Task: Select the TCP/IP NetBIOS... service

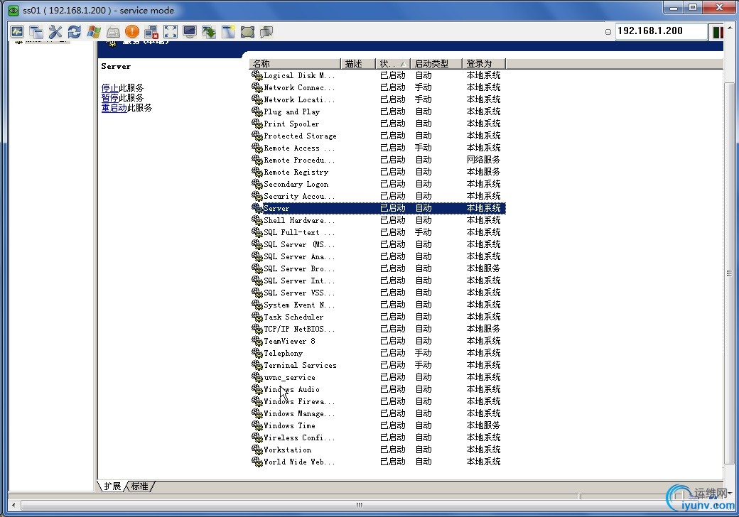Action: pyautogui.click(x=377, y=329)
